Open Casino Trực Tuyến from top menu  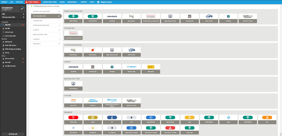(50, 2)
